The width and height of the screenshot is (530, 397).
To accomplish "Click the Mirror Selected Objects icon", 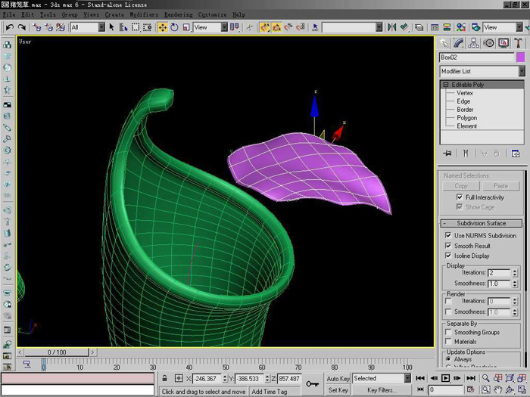I will [x=391, y=27].
